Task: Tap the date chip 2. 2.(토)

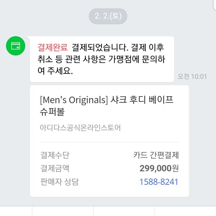Action: tap(108, 16)
